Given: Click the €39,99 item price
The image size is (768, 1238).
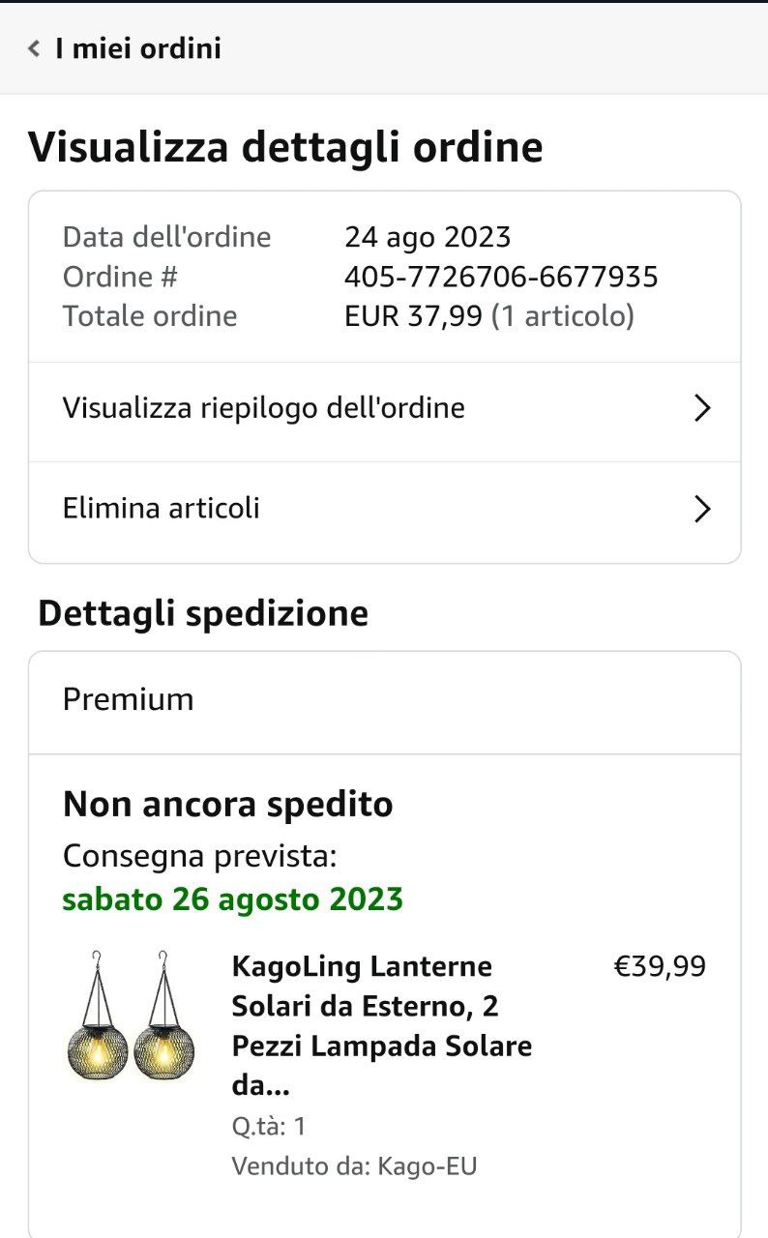Looking at the screenshot, I should tap(660, 966).
